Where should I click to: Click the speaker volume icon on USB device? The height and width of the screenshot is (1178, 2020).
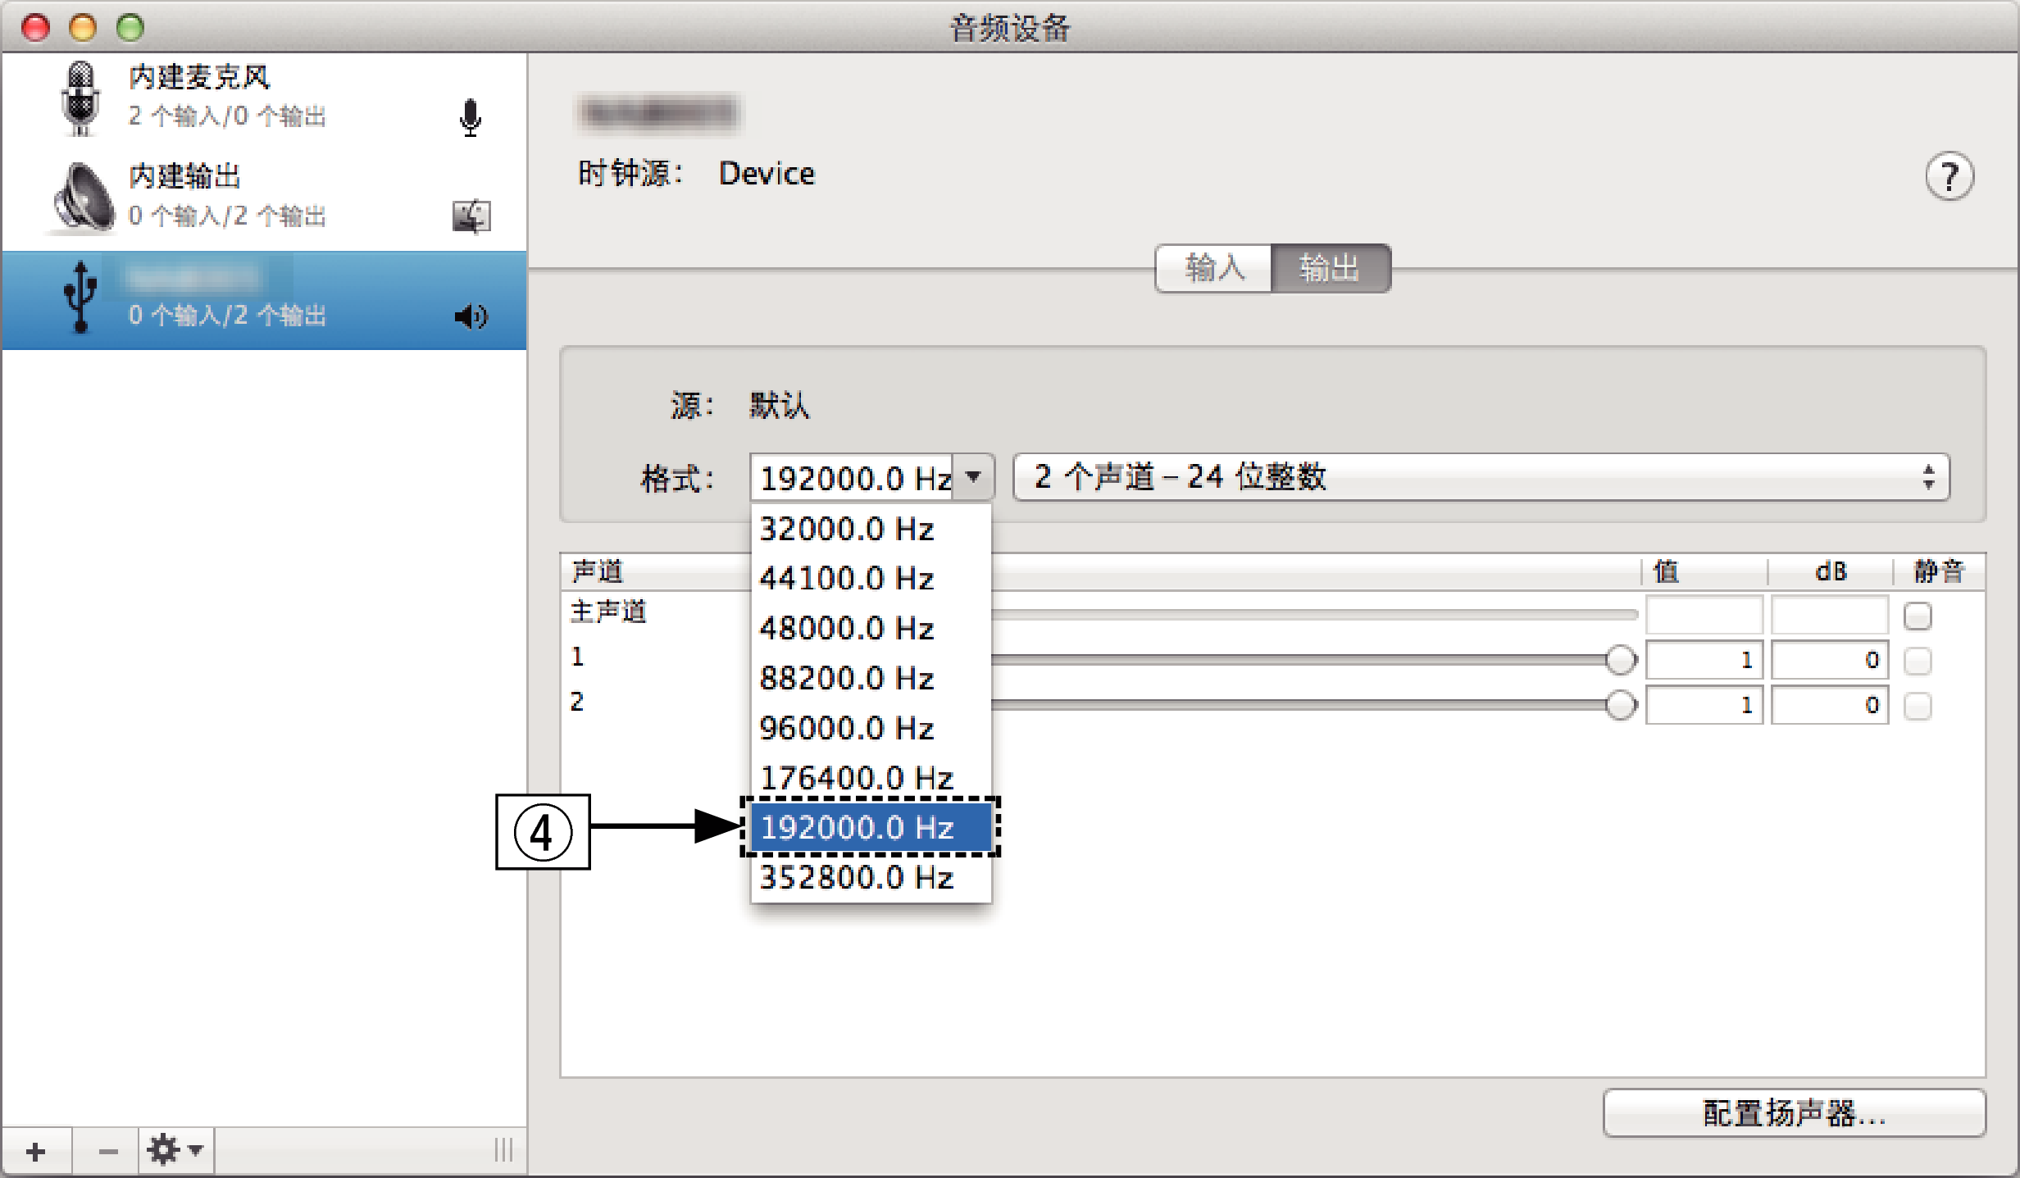coord(471,316)
